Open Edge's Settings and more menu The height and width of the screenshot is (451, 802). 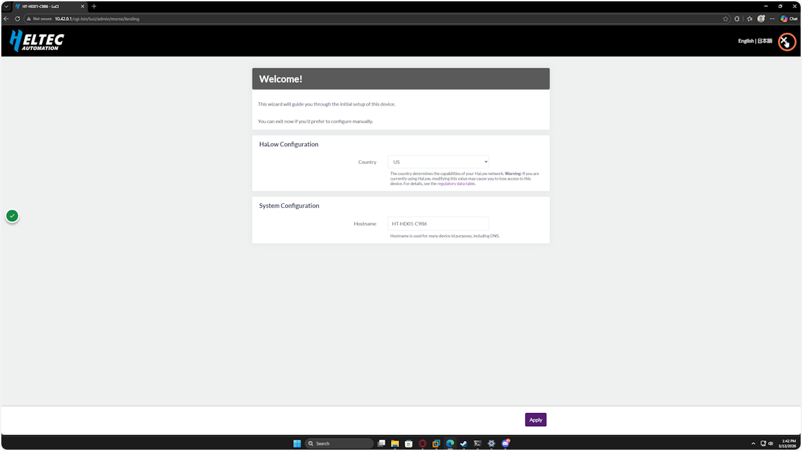tap(773, 19)
